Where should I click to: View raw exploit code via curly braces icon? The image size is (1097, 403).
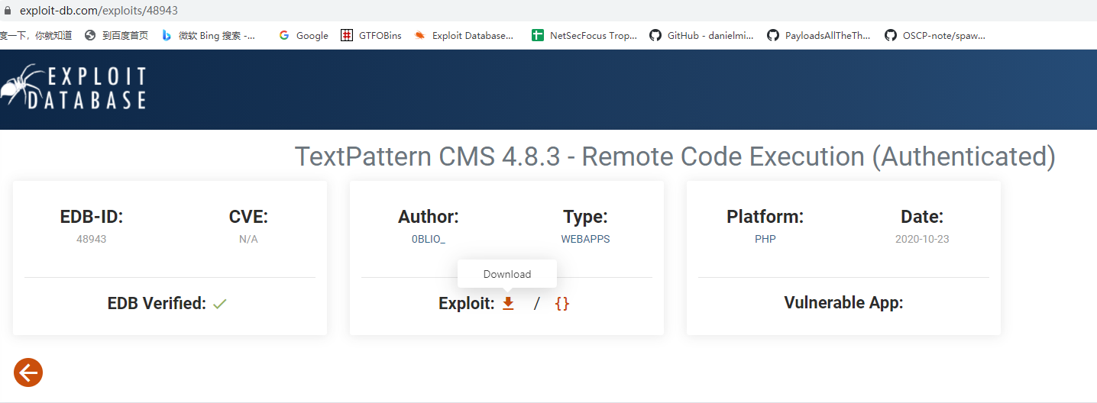point(562,304)
